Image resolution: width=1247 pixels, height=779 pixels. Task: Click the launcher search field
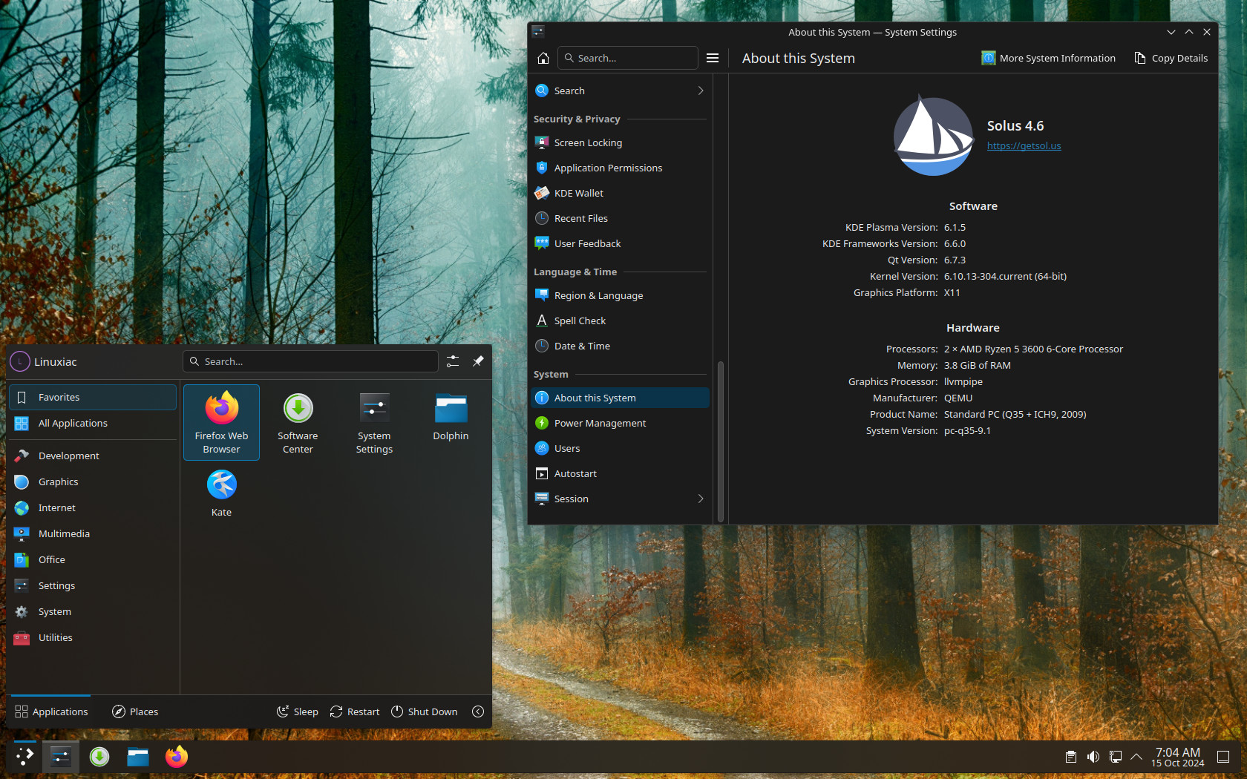310,361
